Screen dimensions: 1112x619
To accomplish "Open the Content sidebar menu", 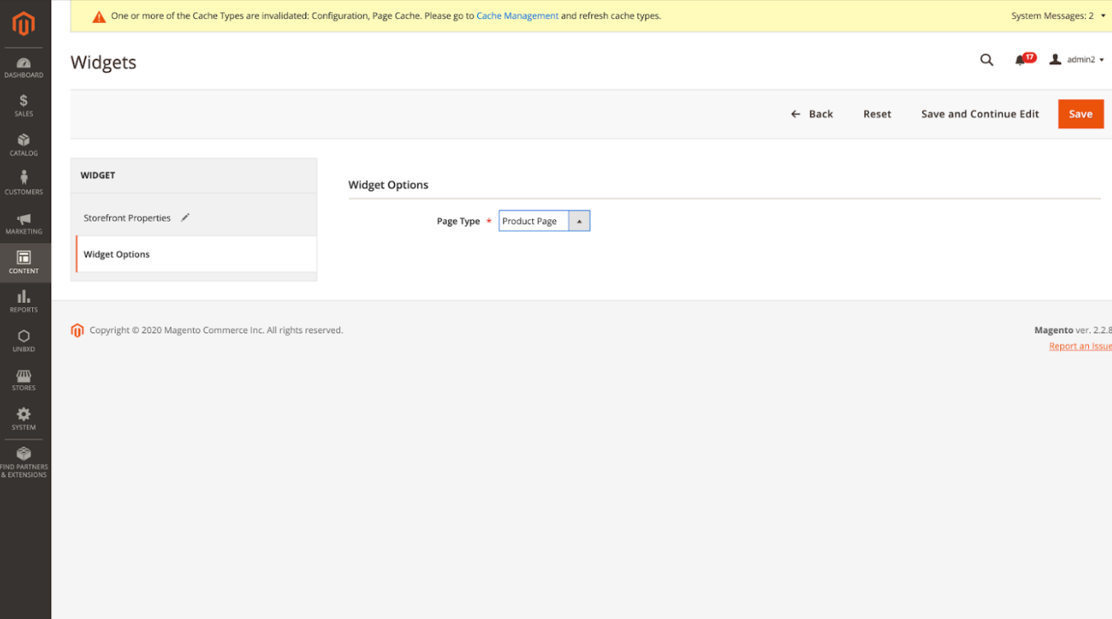I will (x=24, y=263).
